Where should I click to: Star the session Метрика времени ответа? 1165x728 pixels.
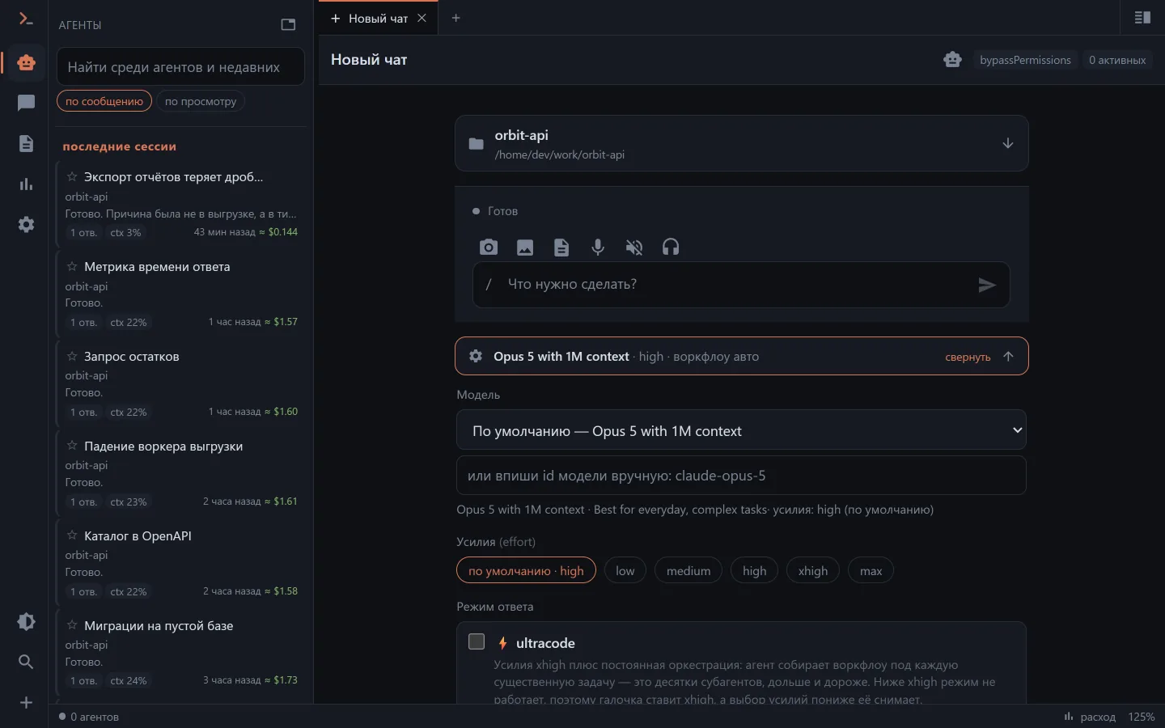pyautogui.click(x=72, y=266)
